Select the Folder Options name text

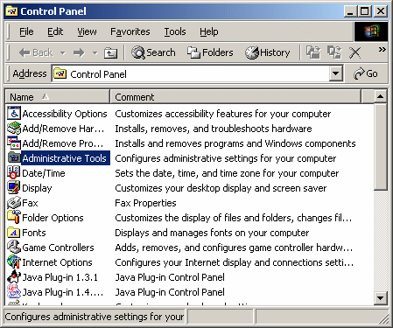53,218
